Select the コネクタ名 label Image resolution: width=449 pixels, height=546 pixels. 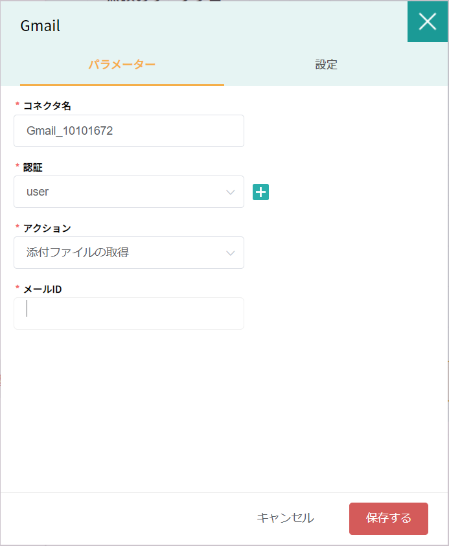click(47, 106)
